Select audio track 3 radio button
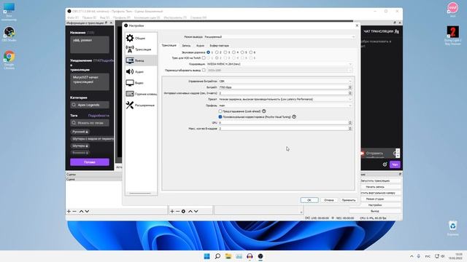 (225, 52)
